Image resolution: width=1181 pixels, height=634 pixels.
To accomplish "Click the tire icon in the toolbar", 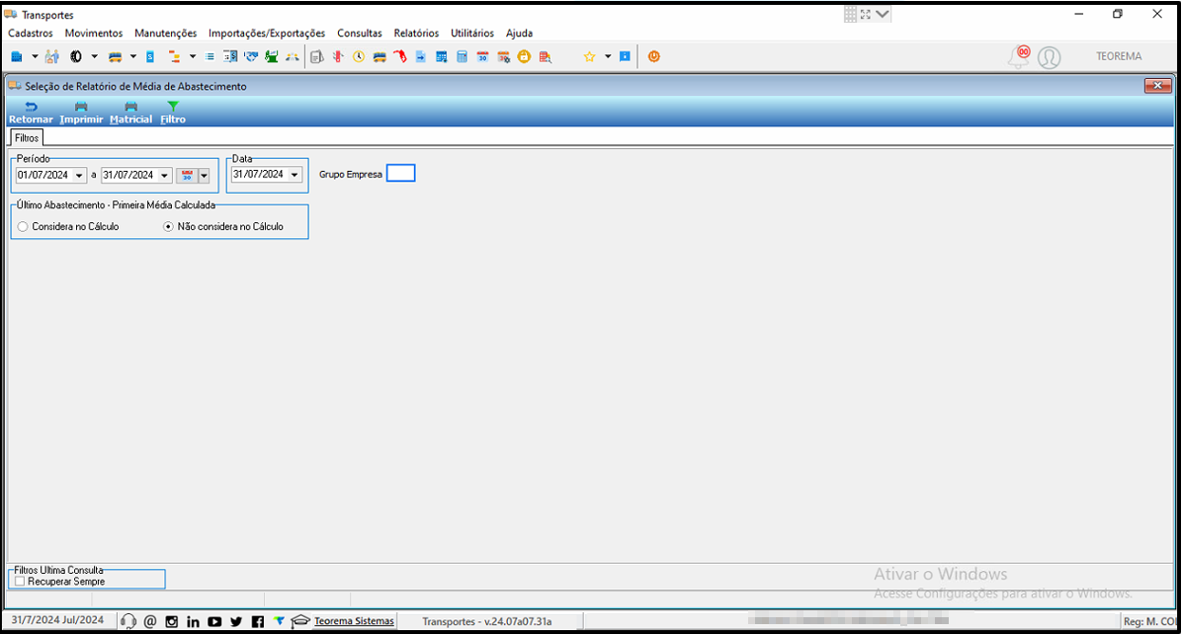I will 76,56.
